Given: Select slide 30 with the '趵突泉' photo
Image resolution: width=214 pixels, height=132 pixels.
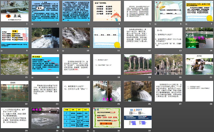Looking at the screenshot, I should (x=46, y=118).
